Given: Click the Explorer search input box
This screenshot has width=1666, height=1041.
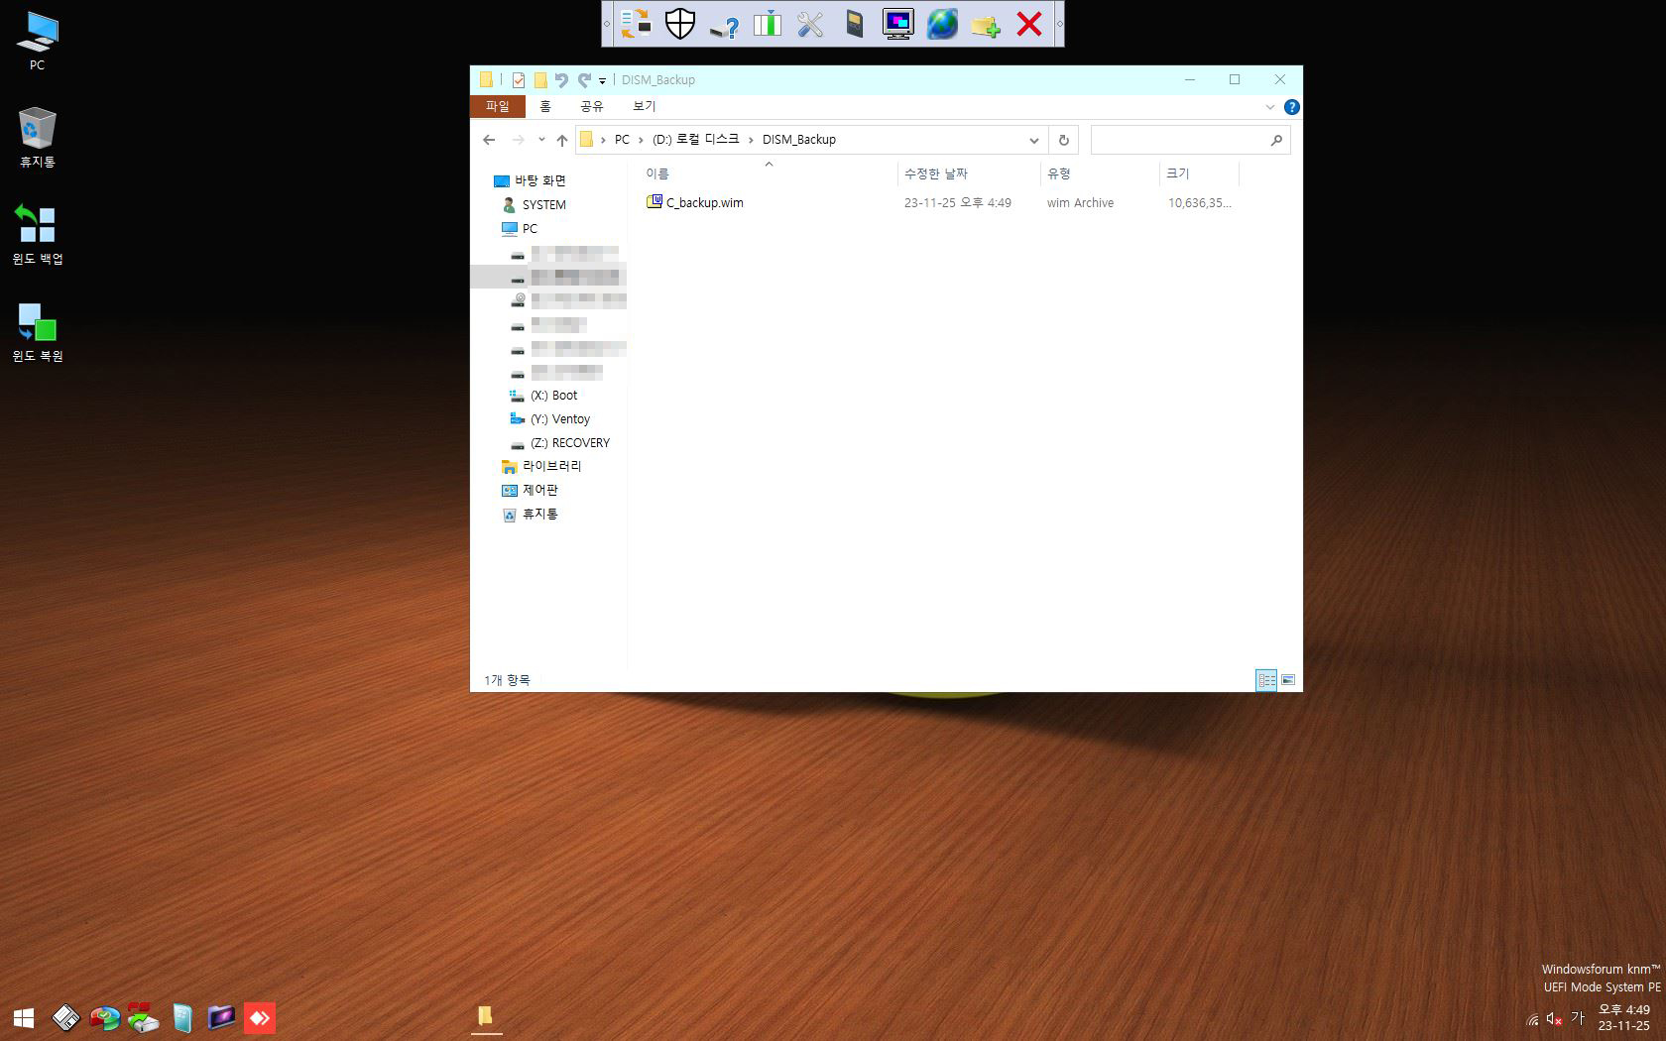Looking at the screenshot, I should (1190, 141).
